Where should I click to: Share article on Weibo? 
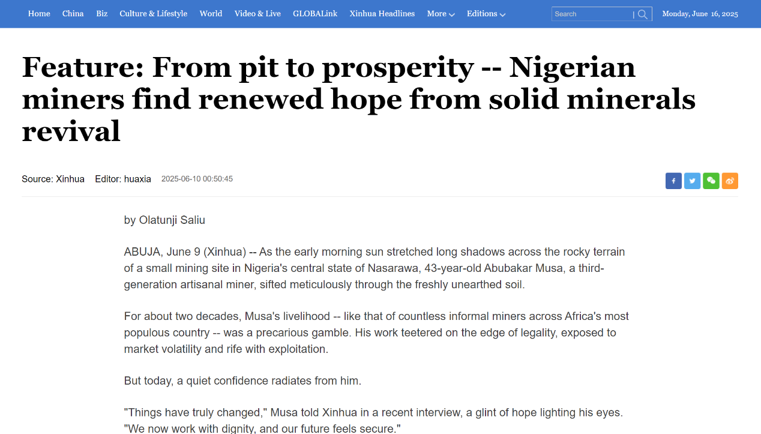[730, 181]
